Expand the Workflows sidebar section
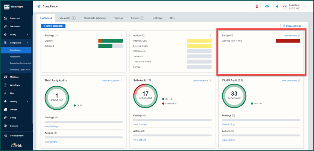The image size is (314, 151). (x=28, y=85)
